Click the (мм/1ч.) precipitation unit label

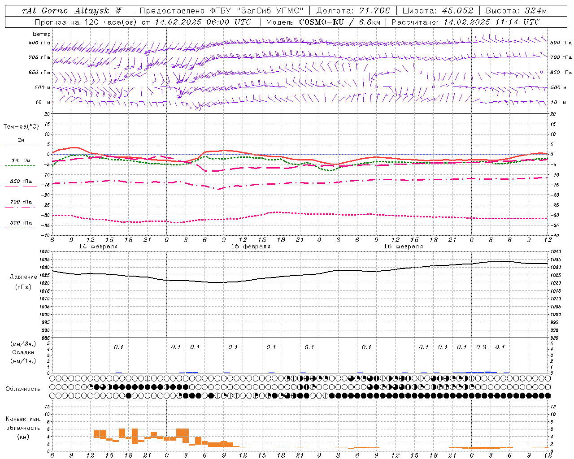pos(23,361)
